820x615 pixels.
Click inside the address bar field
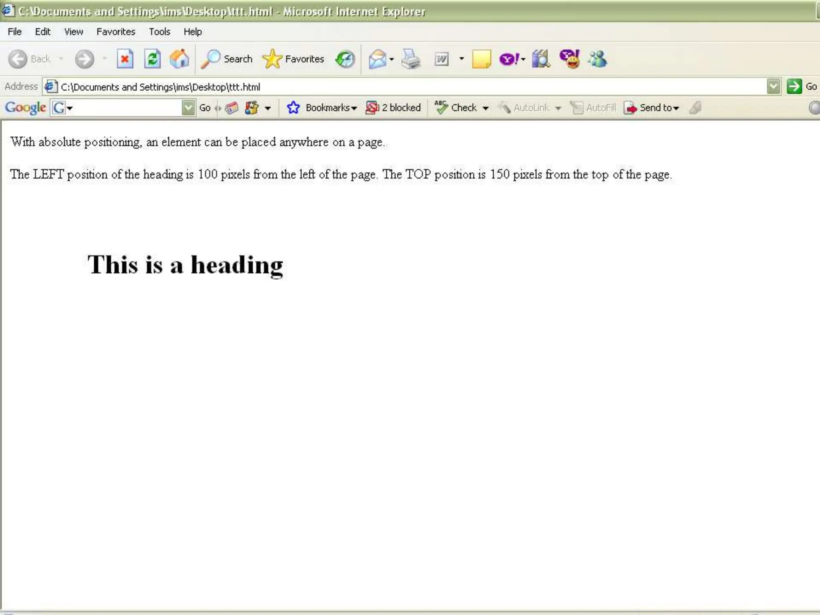pyautogui.click(x=400, y=87)
